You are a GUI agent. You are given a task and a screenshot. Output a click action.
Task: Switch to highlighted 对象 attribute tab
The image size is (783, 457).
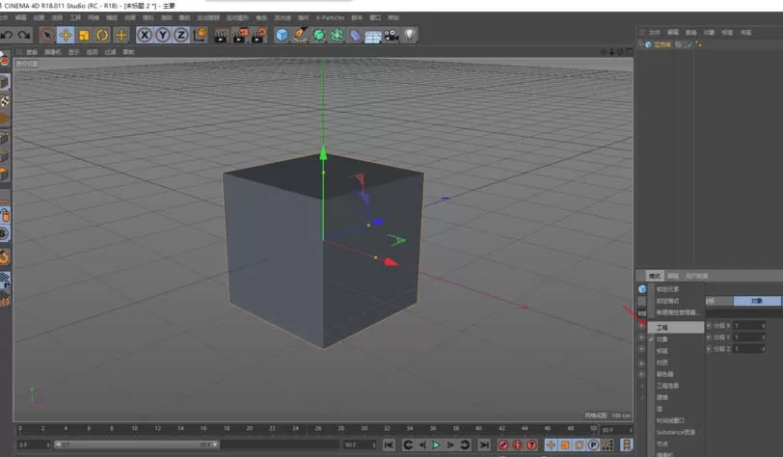757,301
